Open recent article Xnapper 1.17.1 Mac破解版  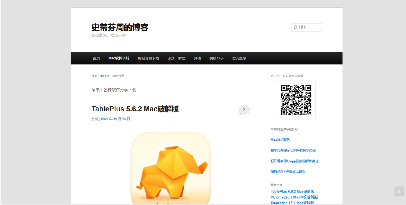292,203
